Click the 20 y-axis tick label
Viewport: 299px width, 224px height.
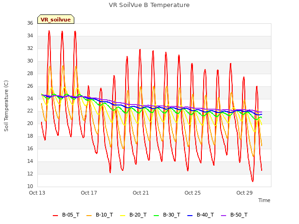[30, 124]
